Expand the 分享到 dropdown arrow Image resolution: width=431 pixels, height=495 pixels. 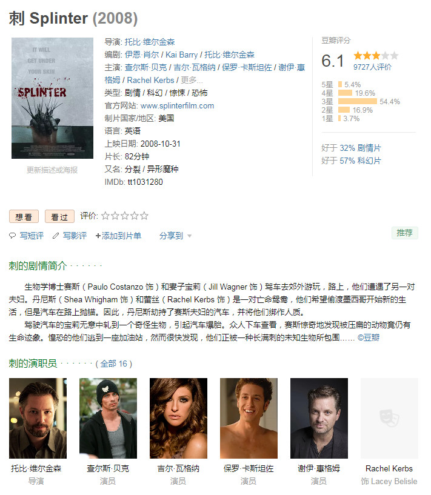point(190,236)
